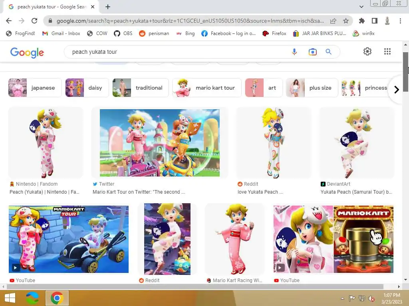Show hidden tray icons arrow
Image resolution: width=409 pixels, height=306 pixels.
click(x=342, y=298)
